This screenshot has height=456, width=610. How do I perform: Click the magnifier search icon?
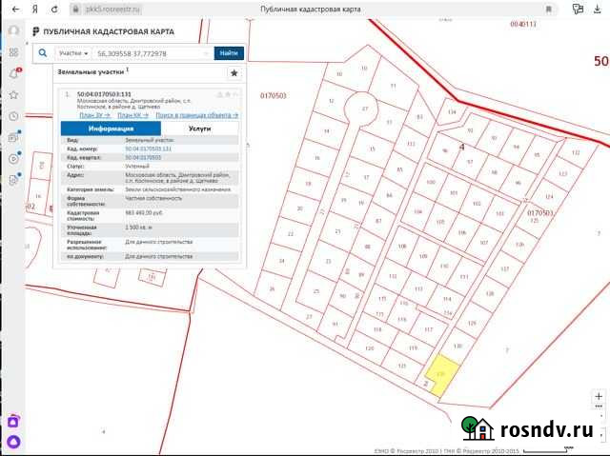click(43, 53)
